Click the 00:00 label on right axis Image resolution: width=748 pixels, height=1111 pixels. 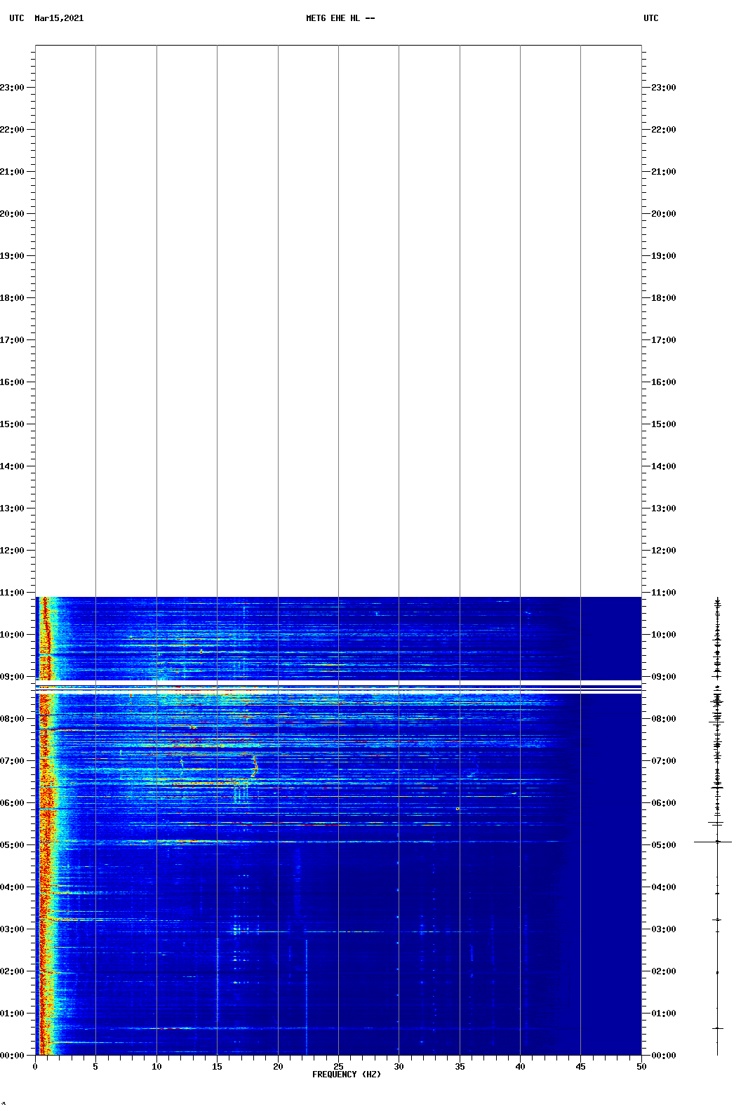tap(663, 1056)
